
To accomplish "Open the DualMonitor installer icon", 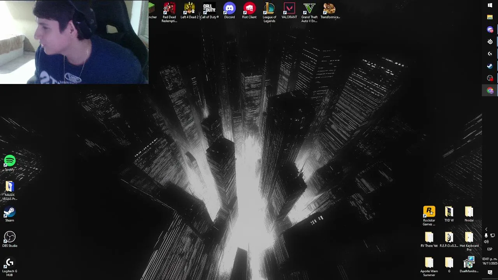I will [x=469, y=265].
